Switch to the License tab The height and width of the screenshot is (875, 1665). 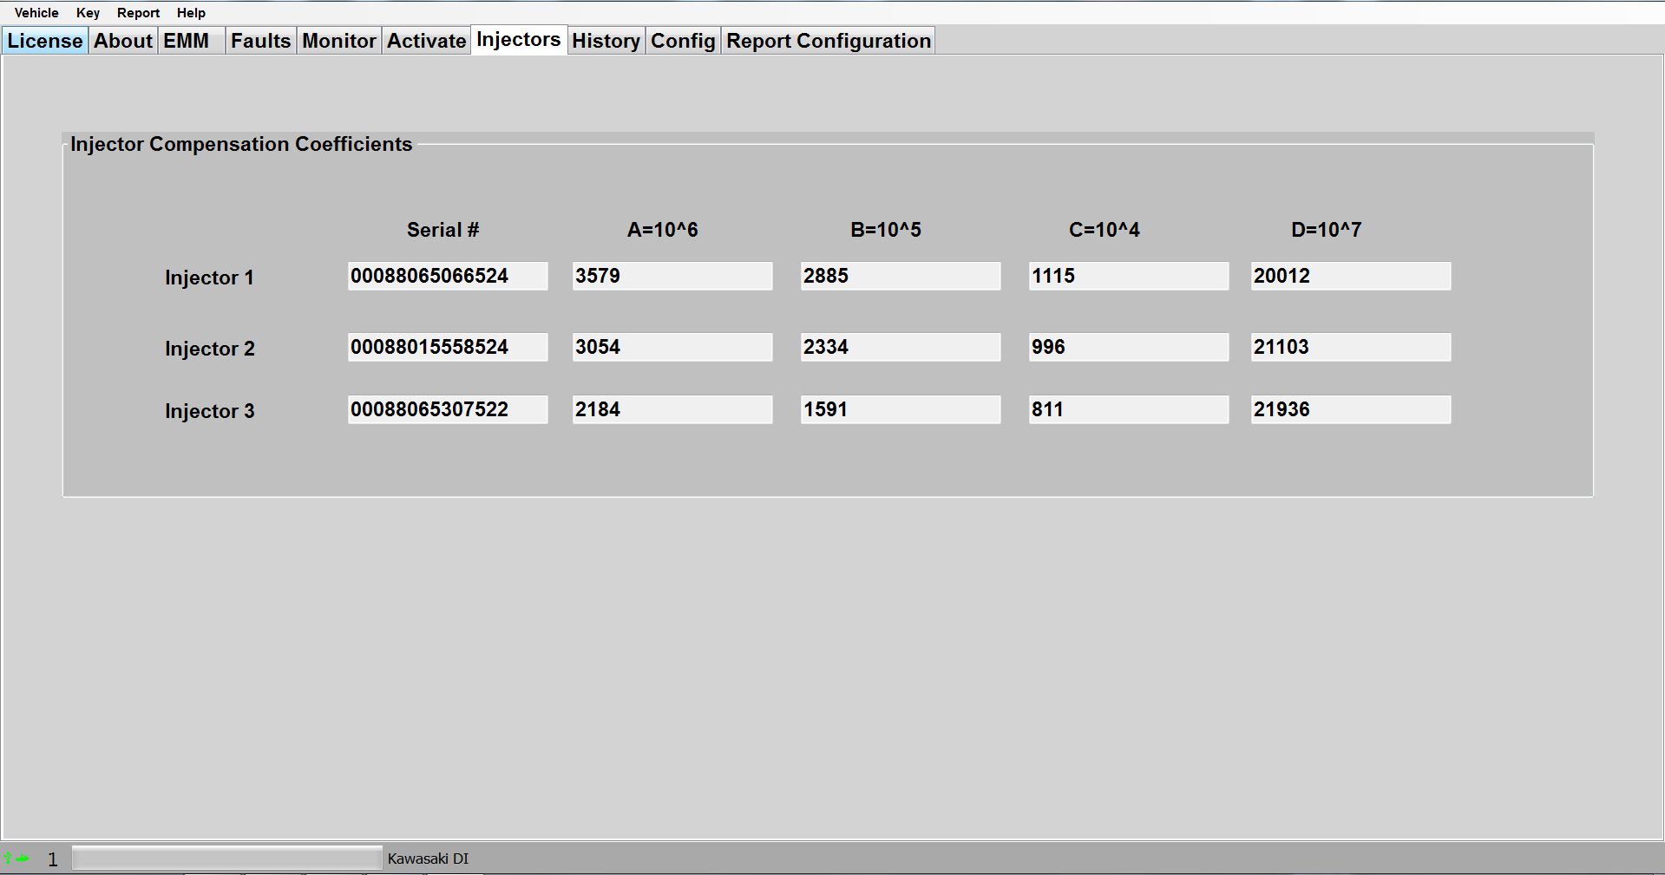pos(45,41)
